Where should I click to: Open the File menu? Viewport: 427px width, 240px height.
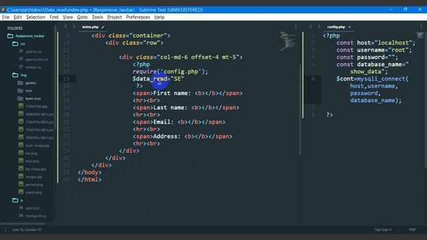5,17
